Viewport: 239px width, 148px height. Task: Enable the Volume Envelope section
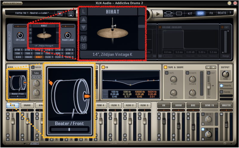[160, 27]
